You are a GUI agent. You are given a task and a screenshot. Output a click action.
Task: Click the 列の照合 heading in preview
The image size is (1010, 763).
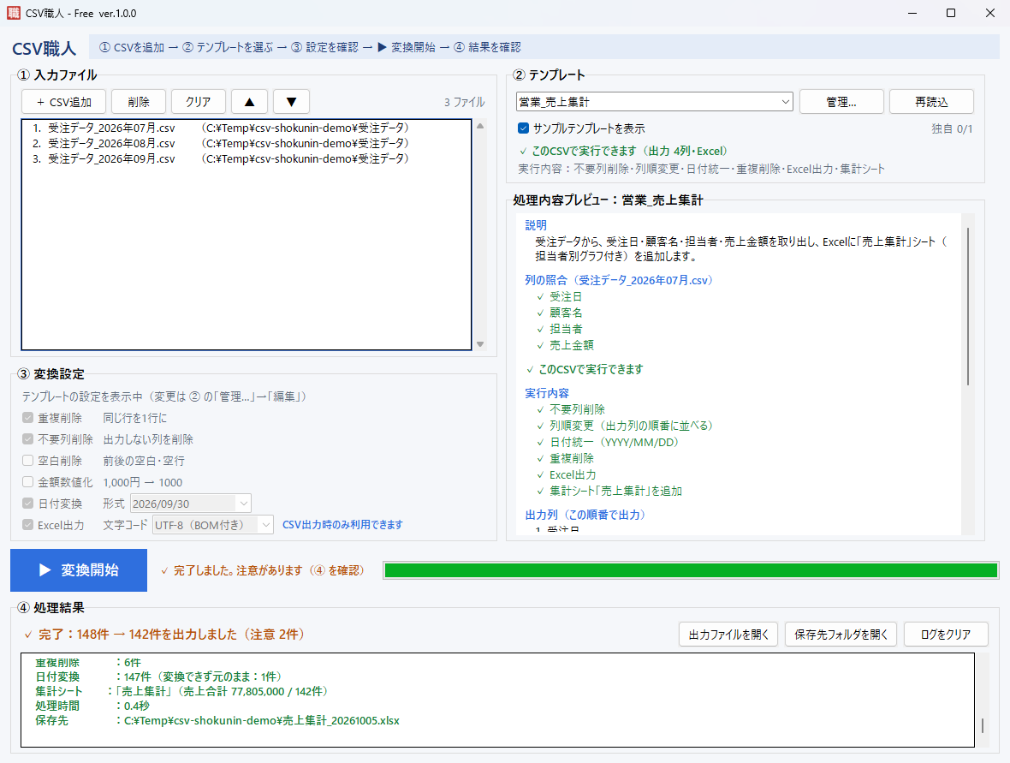[x=619, y=280]
